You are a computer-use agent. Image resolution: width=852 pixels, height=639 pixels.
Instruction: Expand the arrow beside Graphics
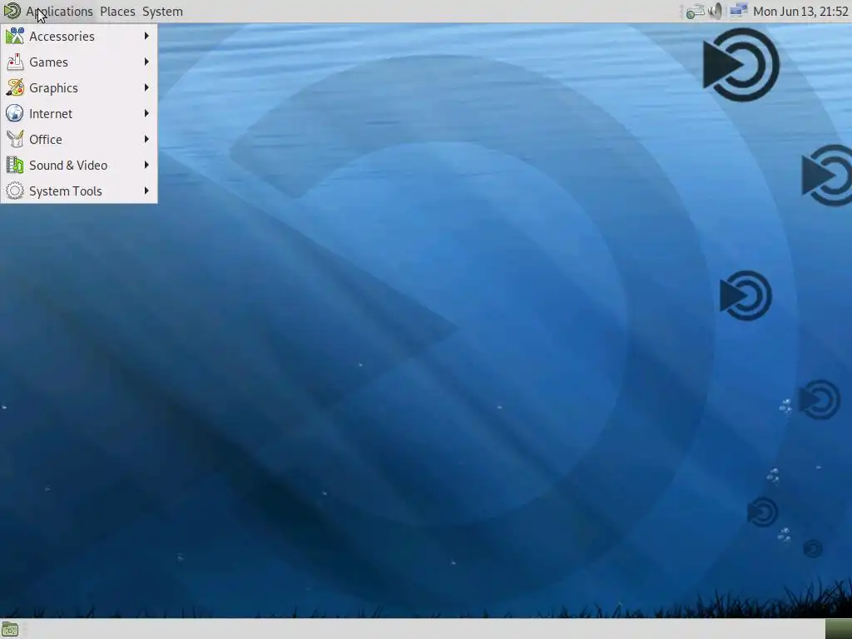pyautogui.click(x=146, y=87)
